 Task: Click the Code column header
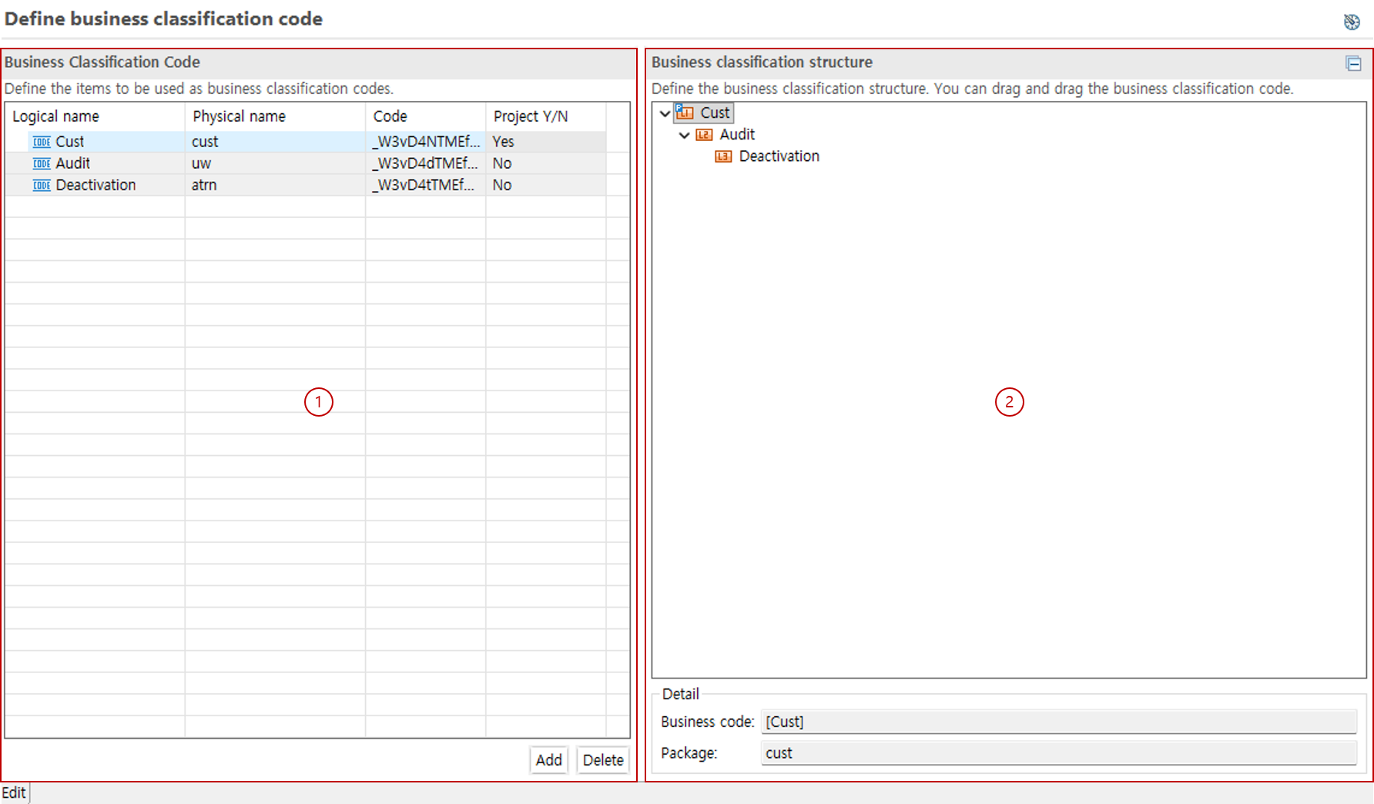(x=390, y=116)
